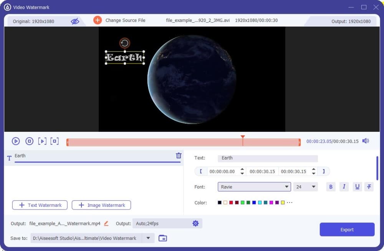The image size is (384, 251).
Task: Play the selected watermark segment
Action: pyautogui.click(x=43, y=141)
